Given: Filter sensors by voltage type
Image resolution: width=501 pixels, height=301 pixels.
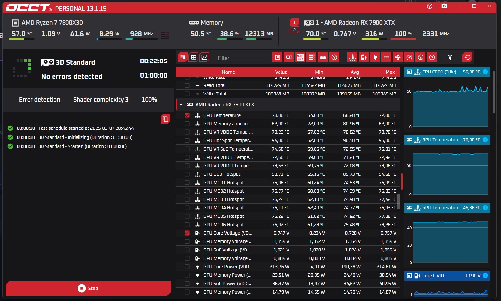Looking at the screenshot, I should (x=364, y=57).
